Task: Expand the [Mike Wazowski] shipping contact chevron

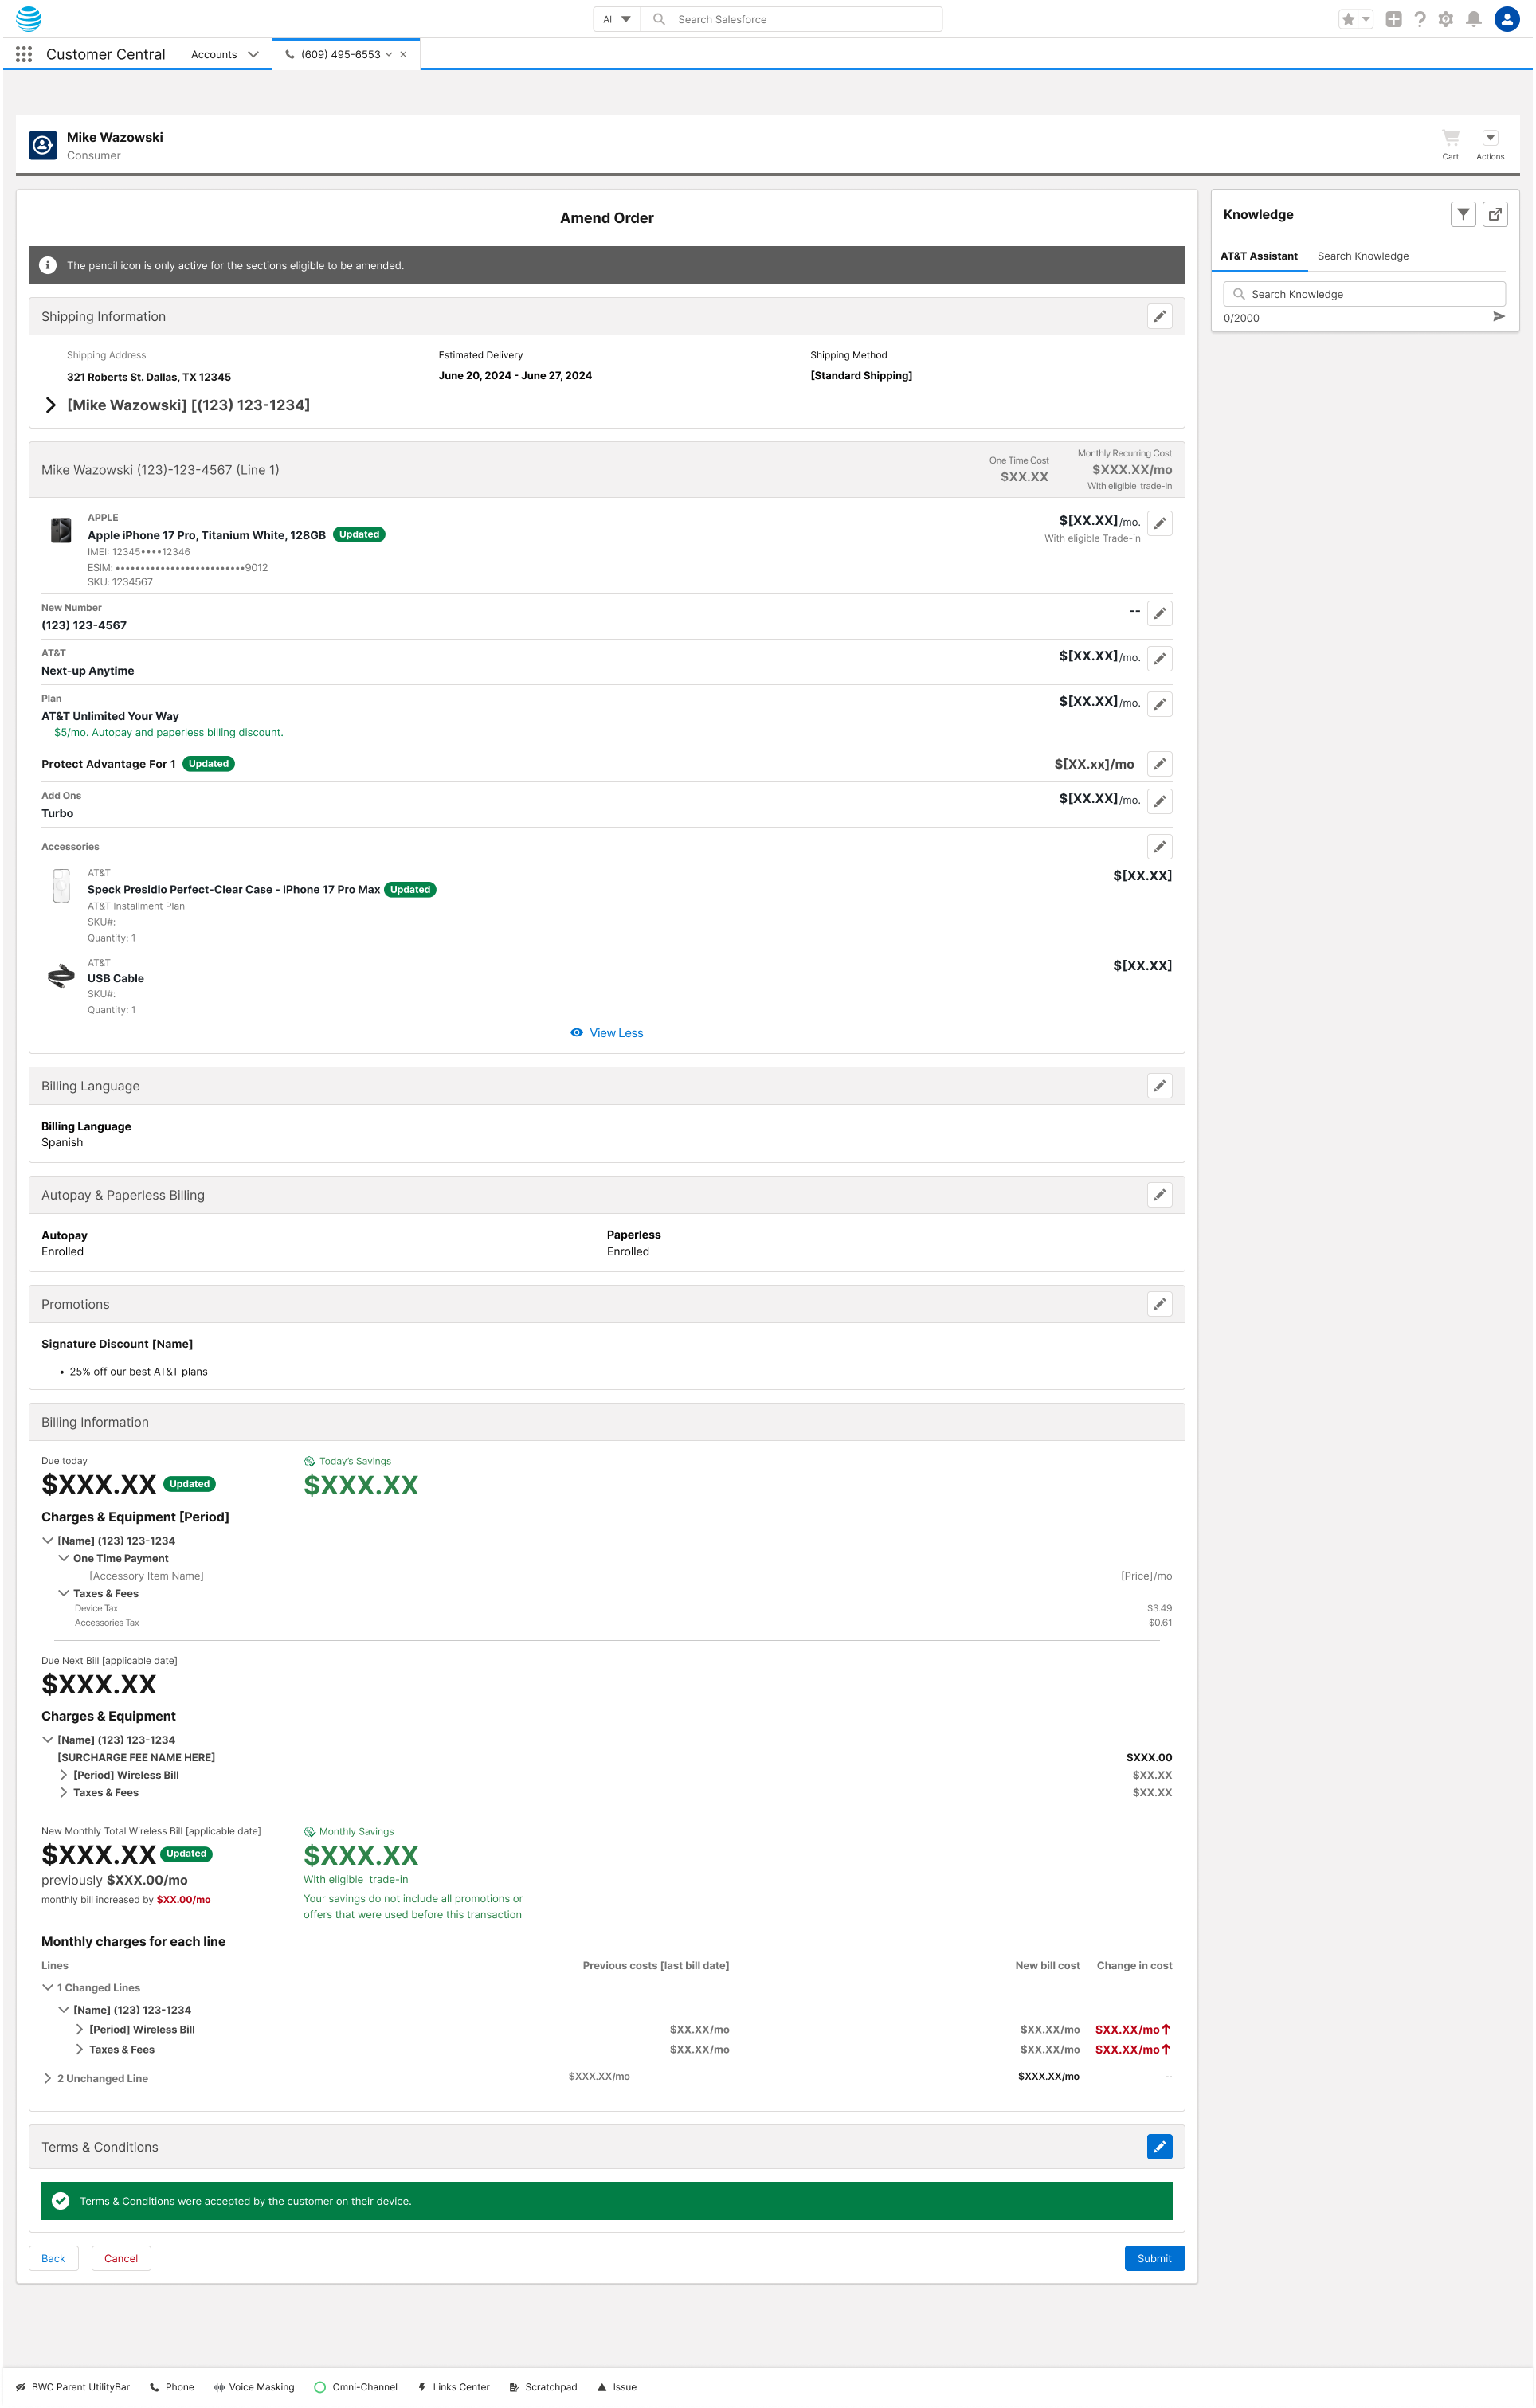Action: coord(50,405)
